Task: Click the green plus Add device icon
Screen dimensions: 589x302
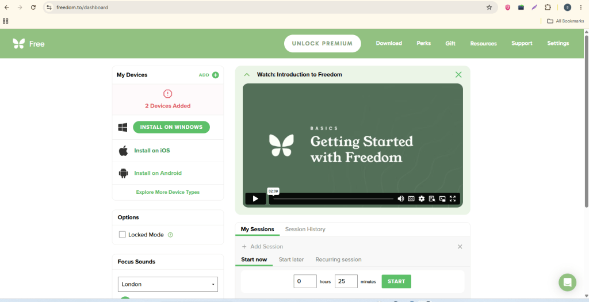Action: 216,75
